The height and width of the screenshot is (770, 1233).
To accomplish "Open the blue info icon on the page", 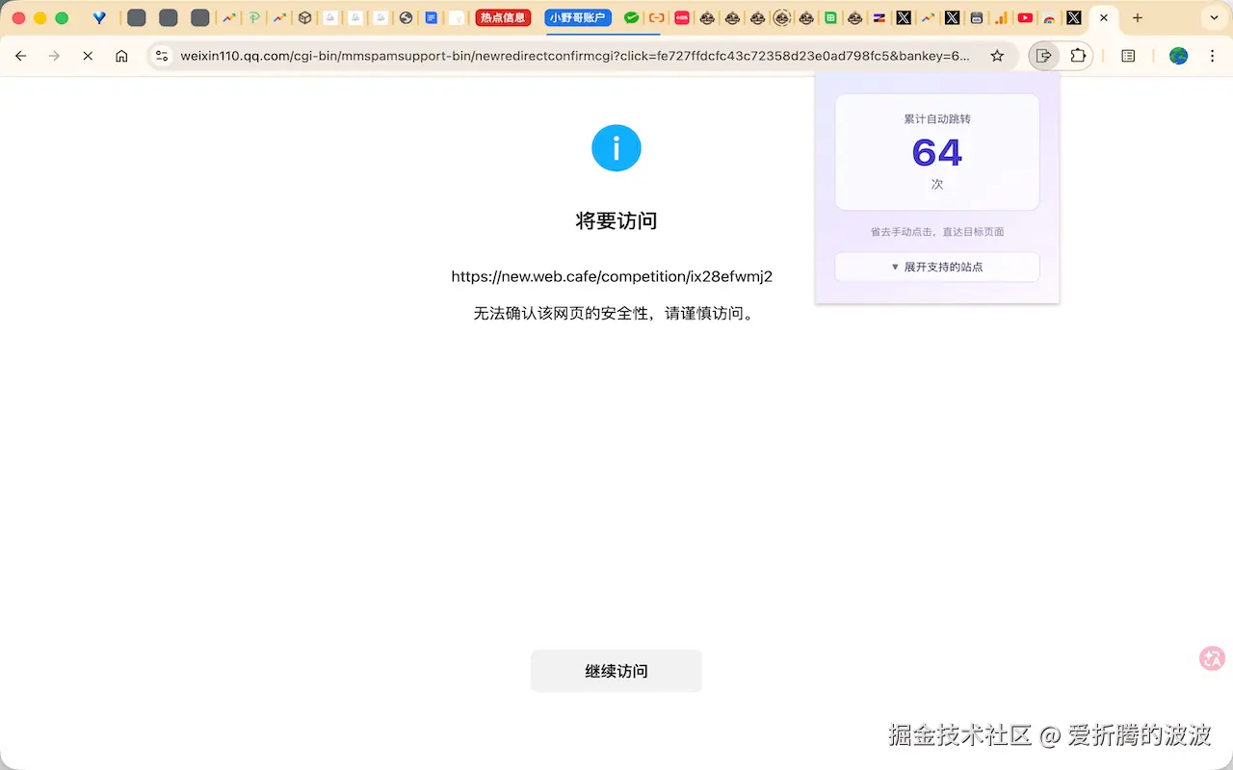I will tap(616, 148).
